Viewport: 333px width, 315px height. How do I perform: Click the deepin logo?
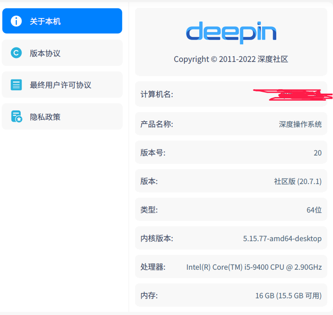pos(231,33)
